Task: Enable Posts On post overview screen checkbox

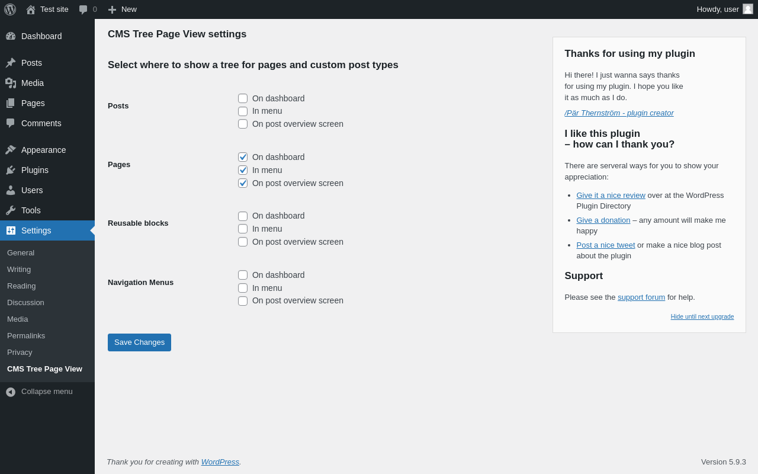Action: pos(243,124)
